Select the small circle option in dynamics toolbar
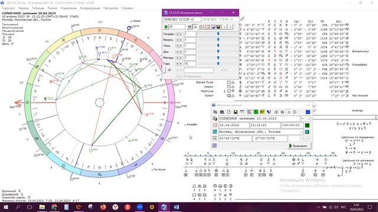The image size is (378, 212). pos(195,26)
